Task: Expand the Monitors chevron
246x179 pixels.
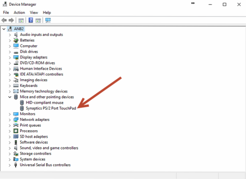Action: [10, 114]
